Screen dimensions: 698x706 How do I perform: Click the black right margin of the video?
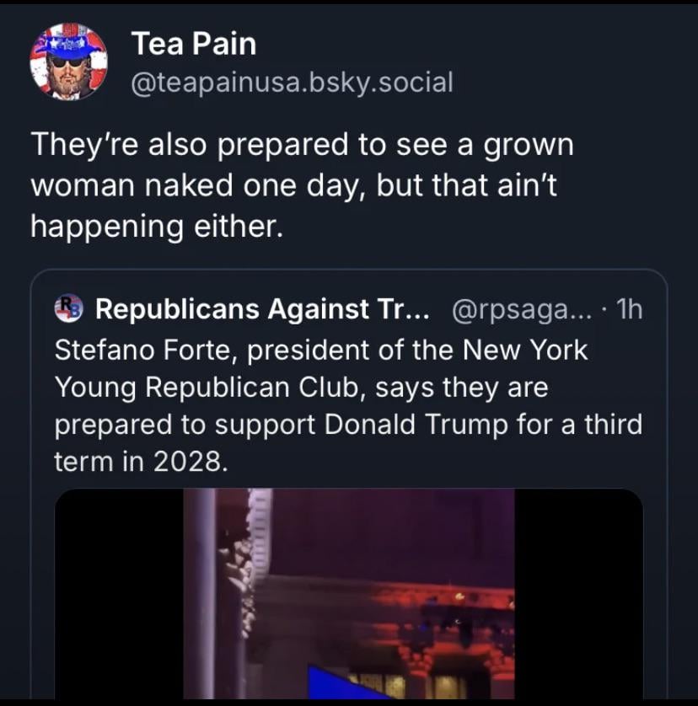point(578,593)
